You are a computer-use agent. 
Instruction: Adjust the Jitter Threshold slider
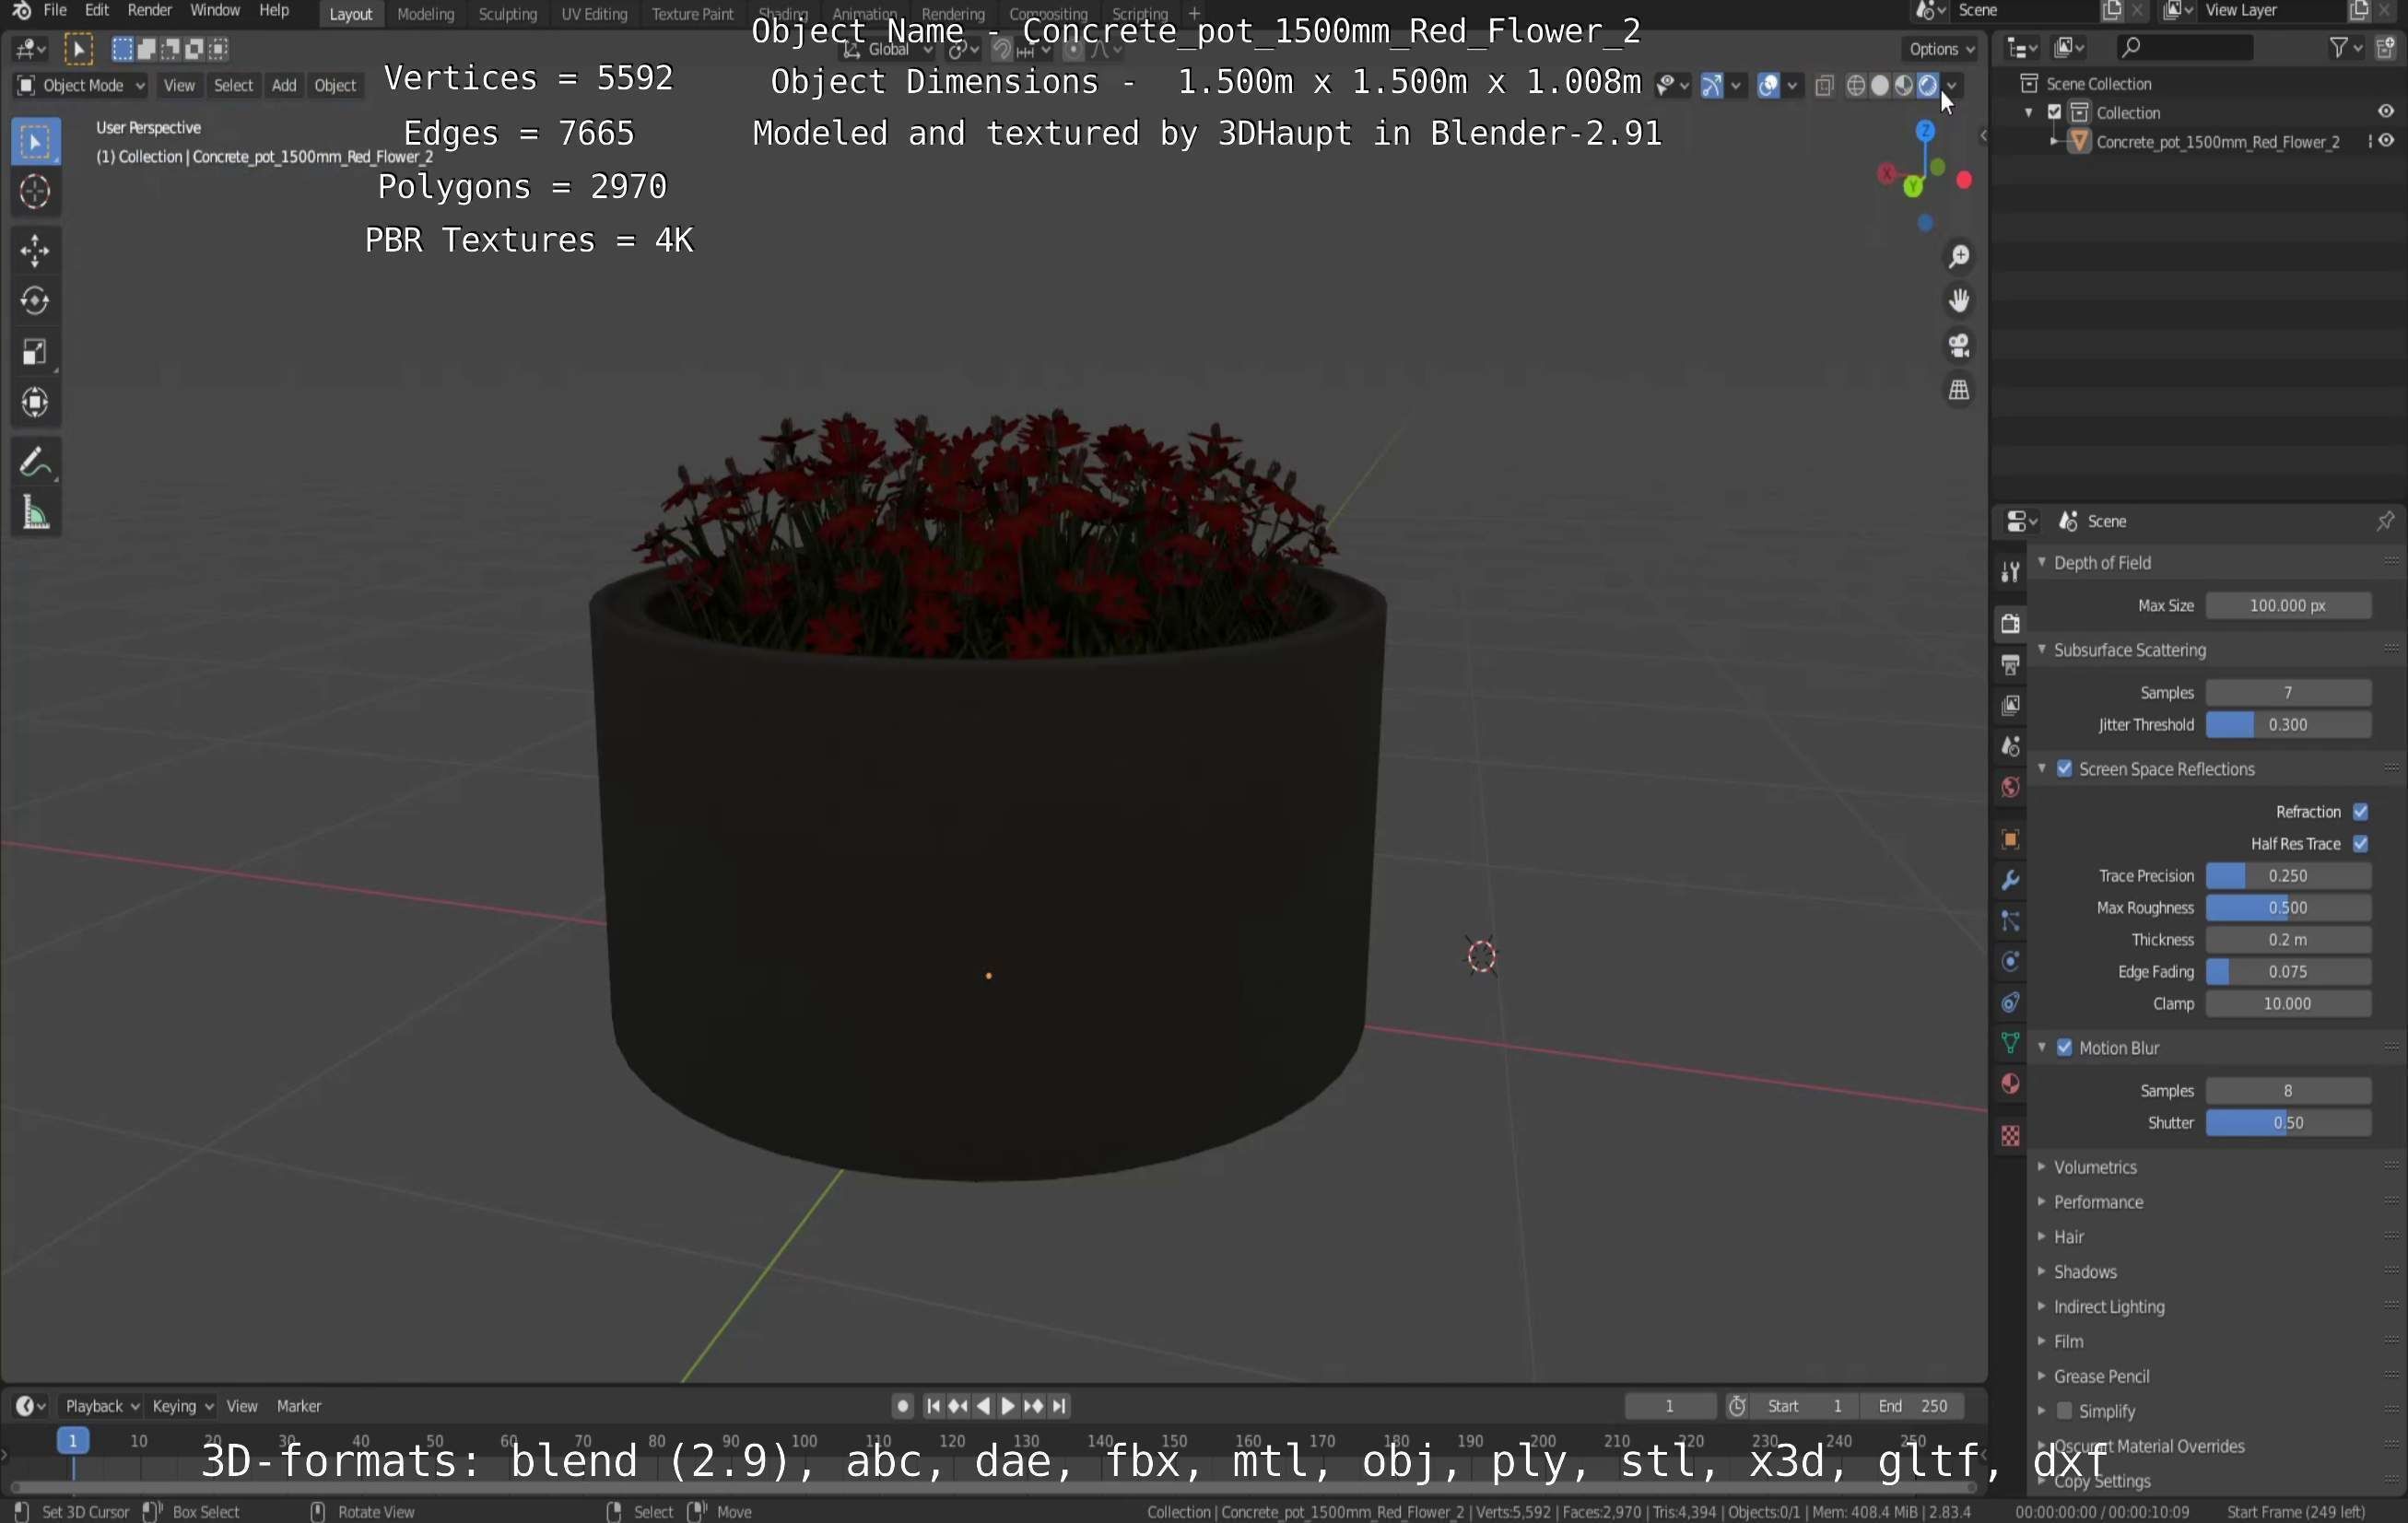pos(2288,725)
